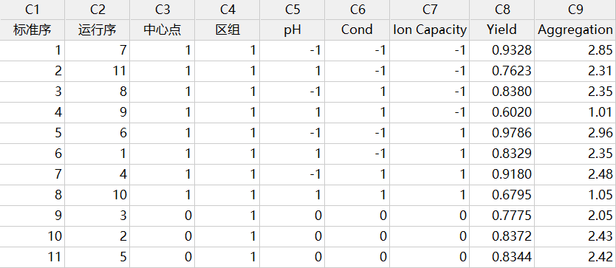Image resolution: width=616 pixels, height=268 pixels.
Task: Select Yield cell with value 0.8344
Action: coord(502,258)
